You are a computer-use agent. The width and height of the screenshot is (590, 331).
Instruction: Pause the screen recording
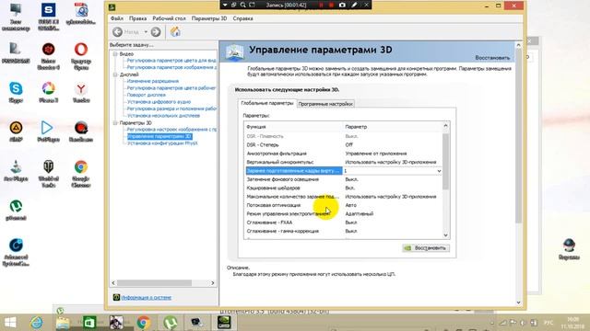pos(321,5)
